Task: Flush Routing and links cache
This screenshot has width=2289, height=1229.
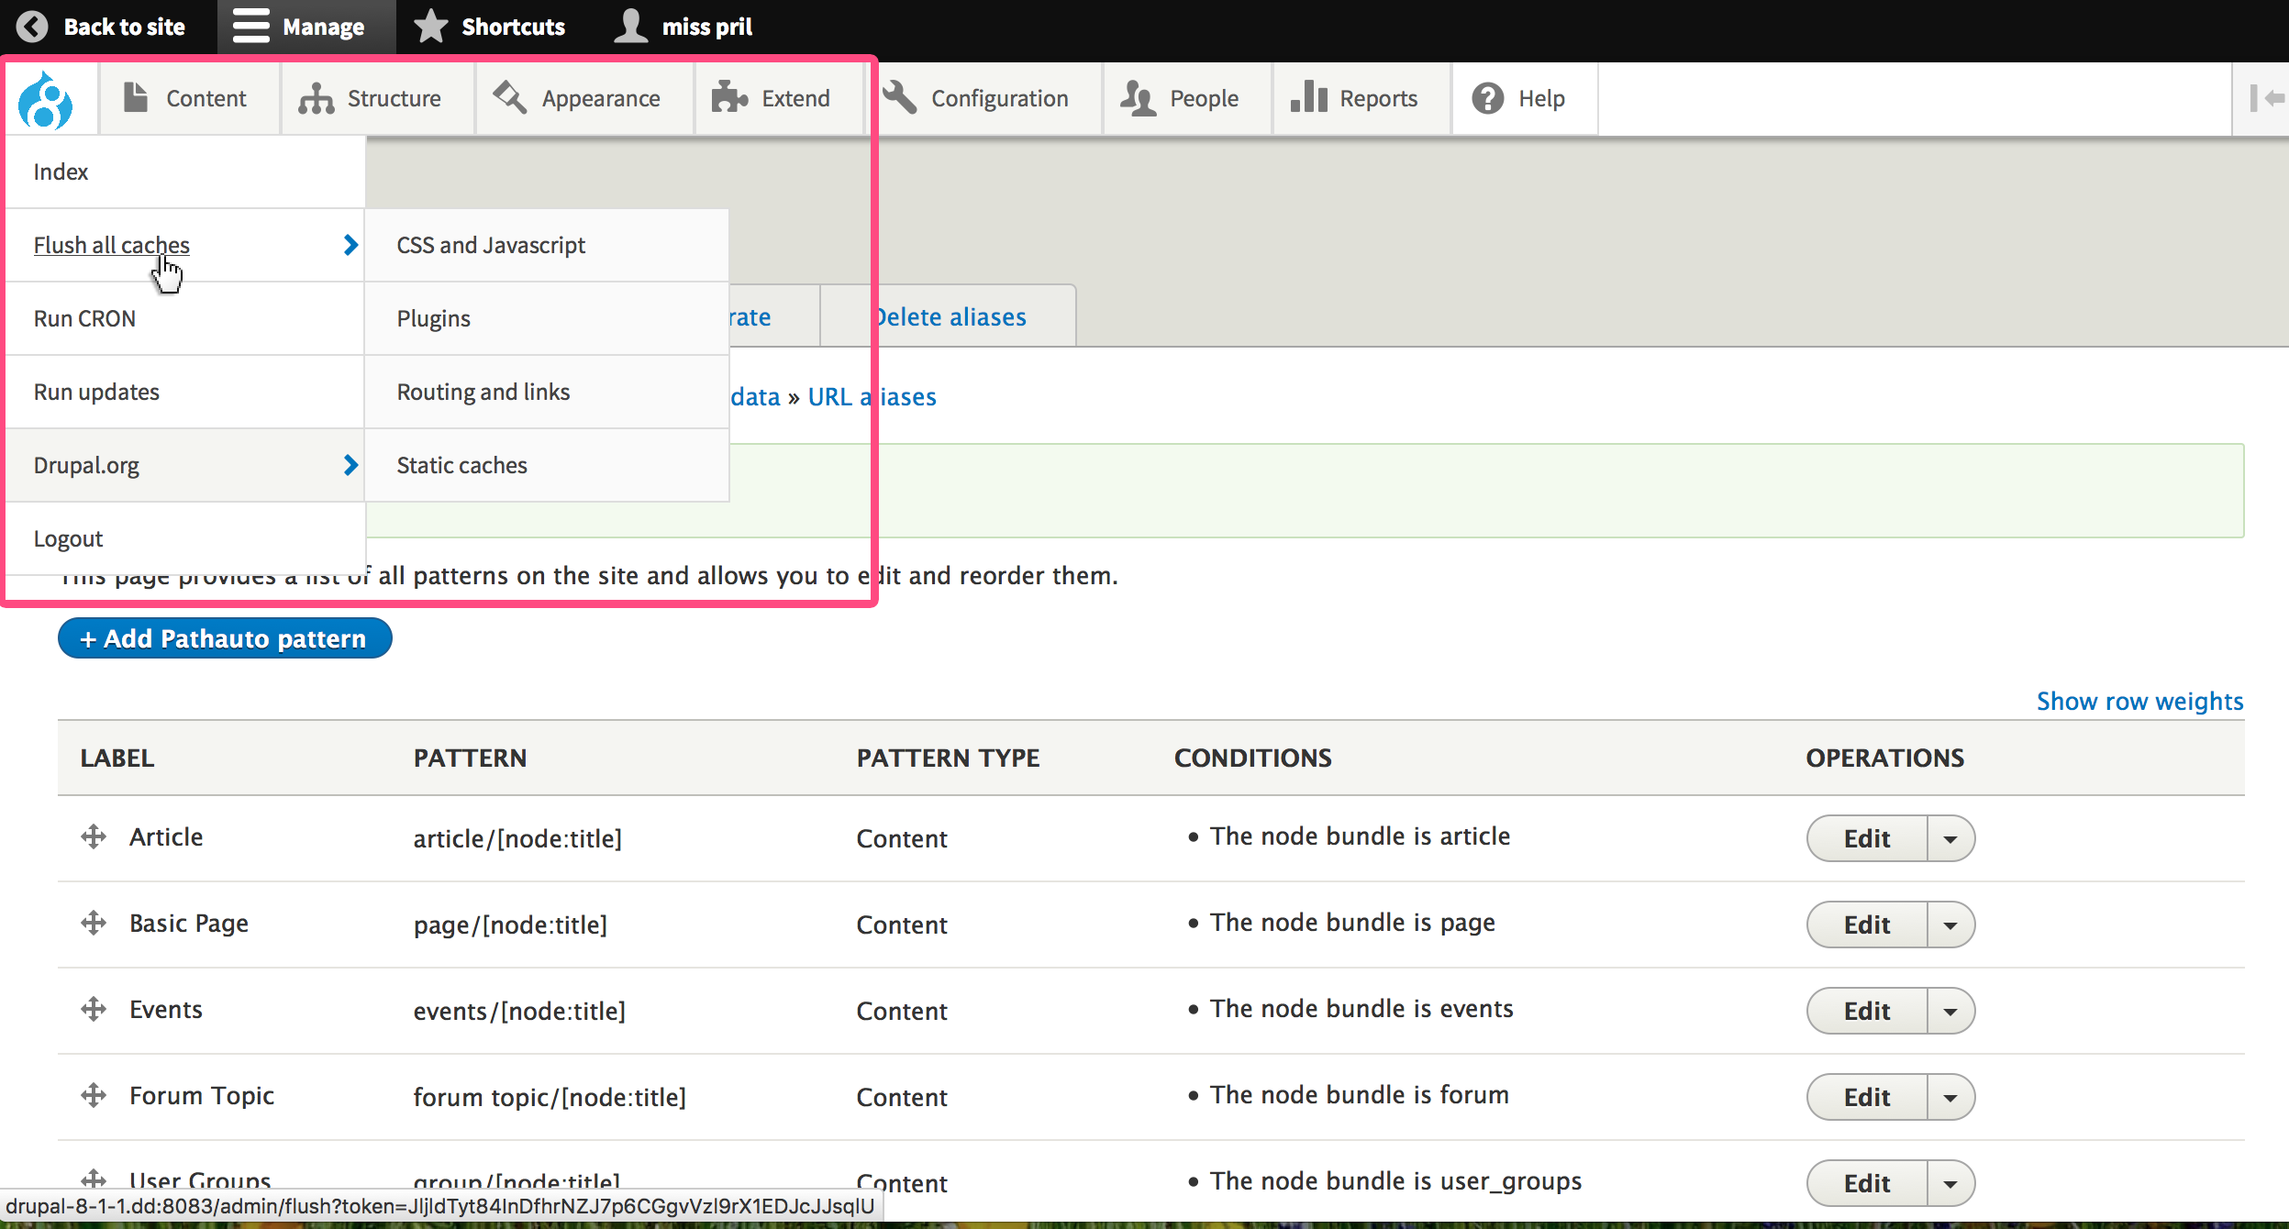Action: click(547, 392)
